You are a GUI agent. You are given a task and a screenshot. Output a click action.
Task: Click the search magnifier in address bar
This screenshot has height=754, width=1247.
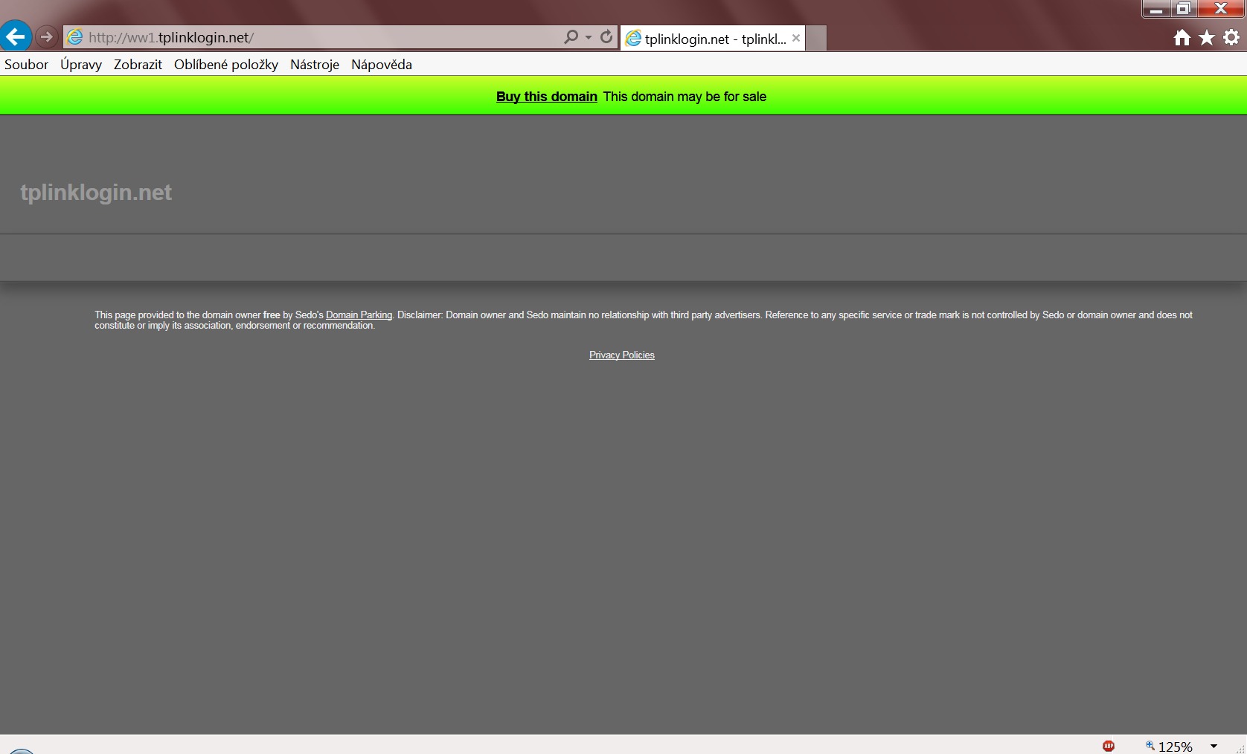(x=571, y=36)
